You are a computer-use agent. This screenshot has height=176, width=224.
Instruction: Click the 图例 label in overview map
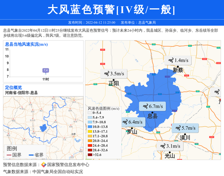[x=12, y=149]
